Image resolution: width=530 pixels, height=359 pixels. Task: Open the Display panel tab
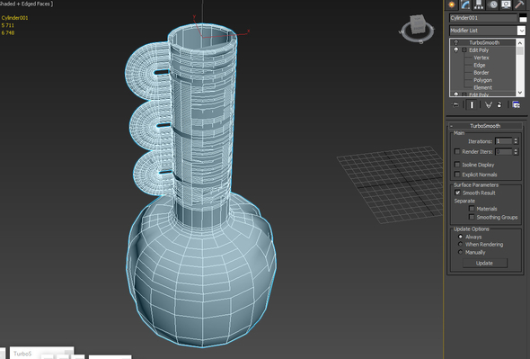(x=506, y=4)
